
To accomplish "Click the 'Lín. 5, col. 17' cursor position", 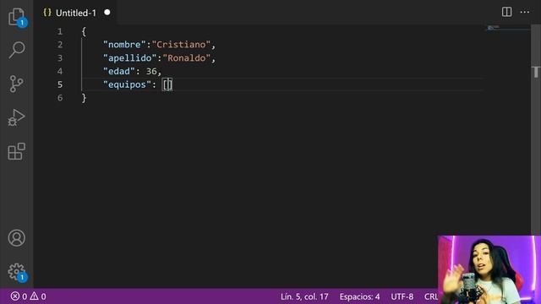I will [304, 296].
